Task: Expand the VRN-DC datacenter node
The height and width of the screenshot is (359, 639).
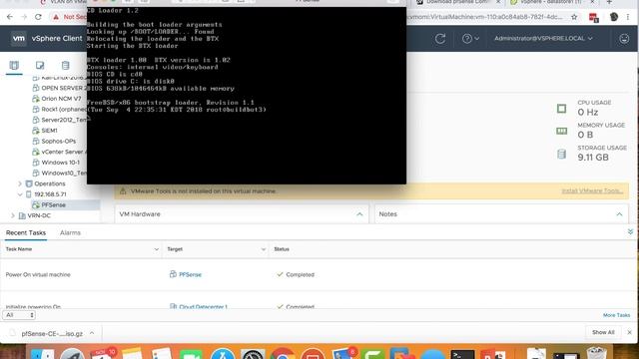Action: 13,215
